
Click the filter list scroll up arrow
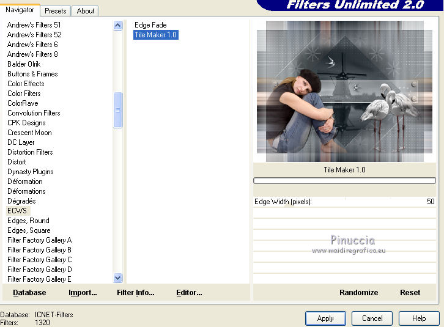[118, 26]
